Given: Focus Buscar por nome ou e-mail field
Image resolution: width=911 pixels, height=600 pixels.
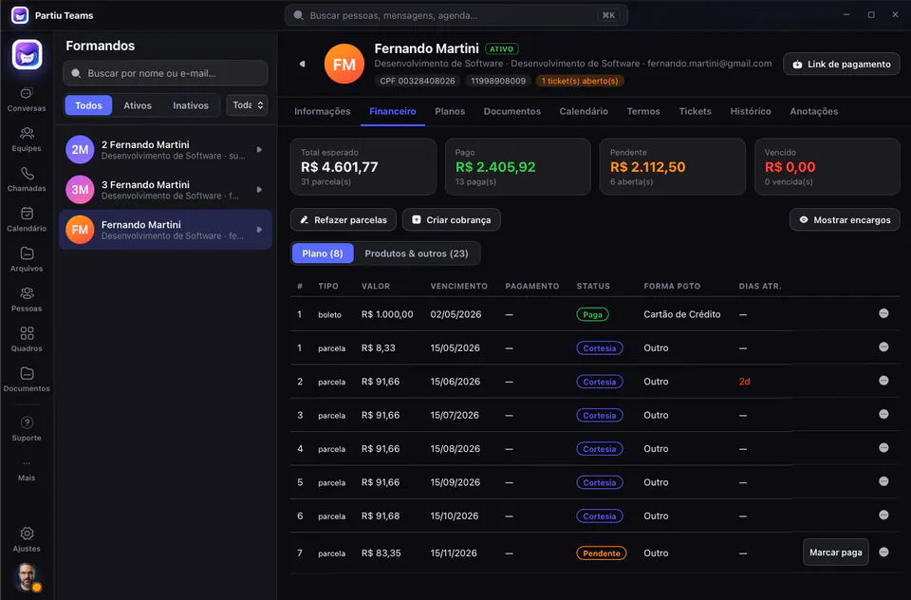Looking at the screenshot, I should (165, 73).
